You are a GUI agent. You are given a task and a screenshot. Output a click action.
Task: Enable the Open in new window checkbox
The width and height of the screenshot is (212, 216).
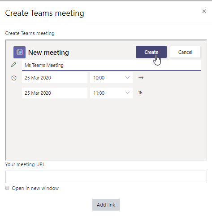tap(7, 188)
